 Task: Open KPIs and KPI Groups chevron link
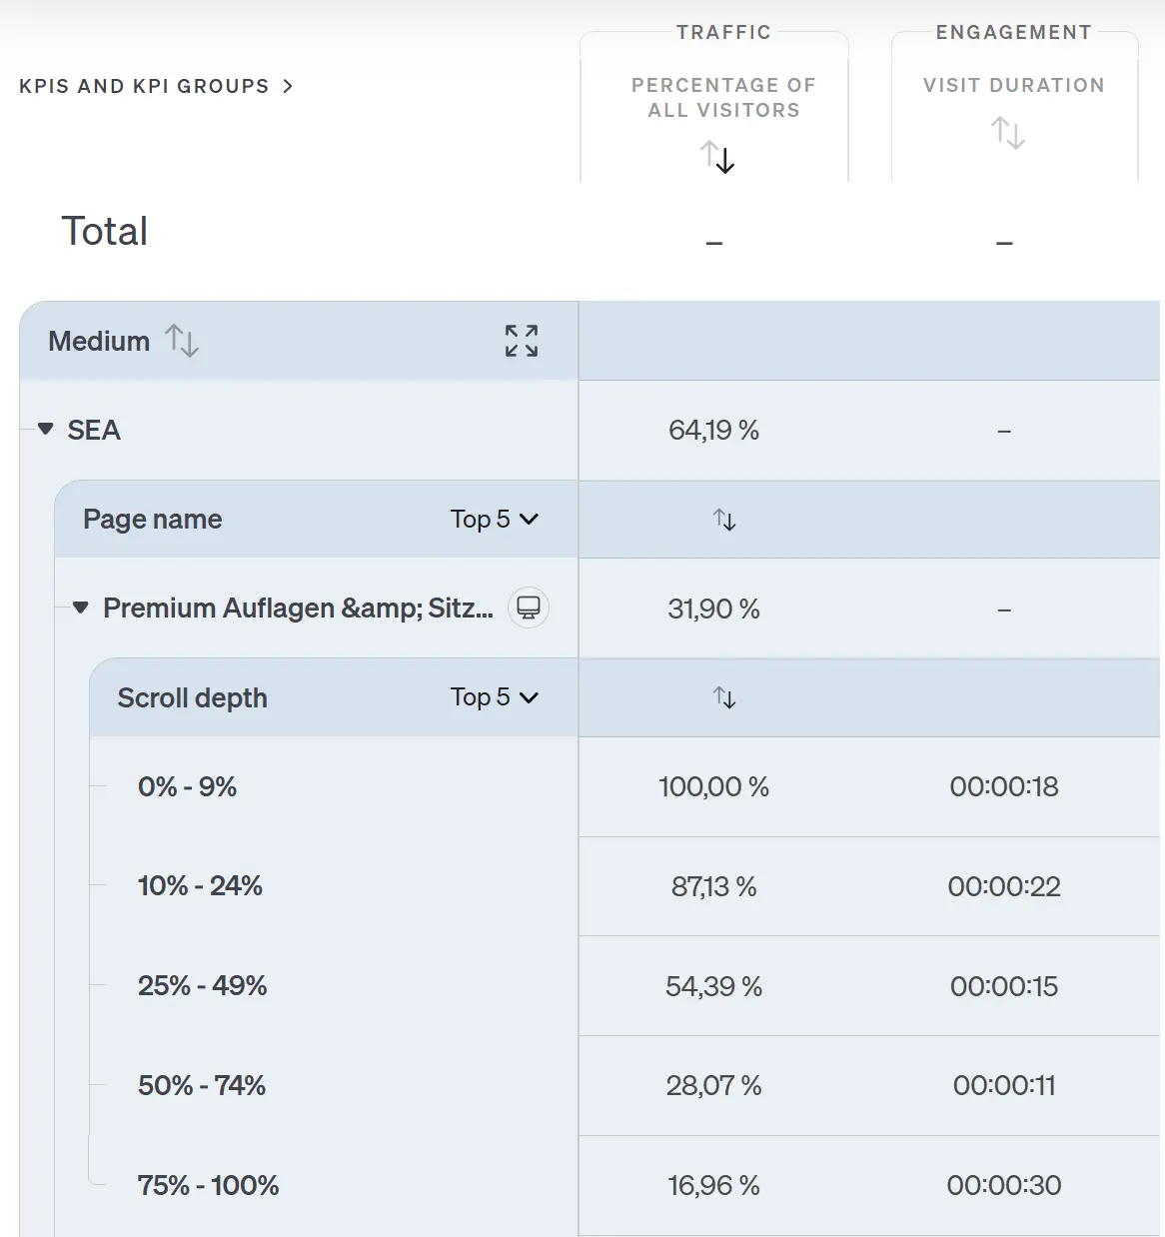[x=156, y=86]
